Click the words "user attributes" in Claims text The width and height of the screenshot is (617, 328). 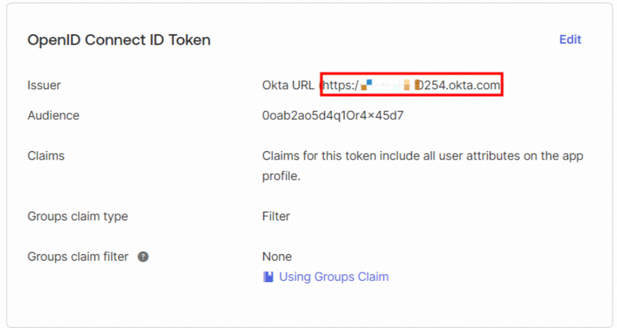click(x=465, y=155)
